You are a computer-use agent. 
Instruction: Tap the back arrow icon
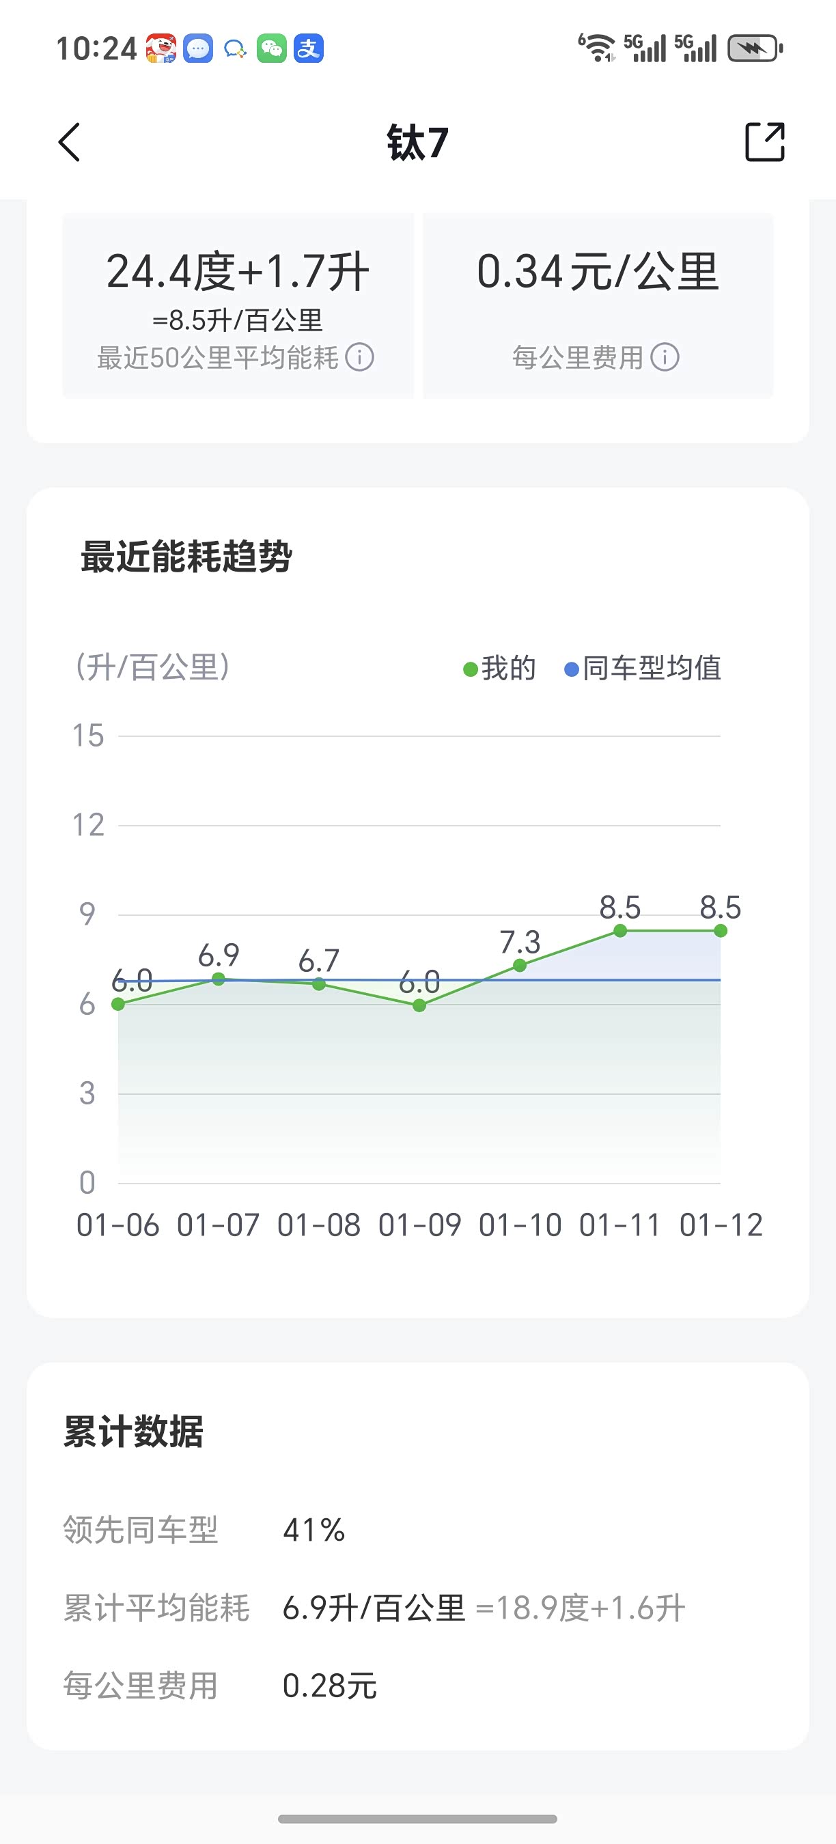click(70, 143)
